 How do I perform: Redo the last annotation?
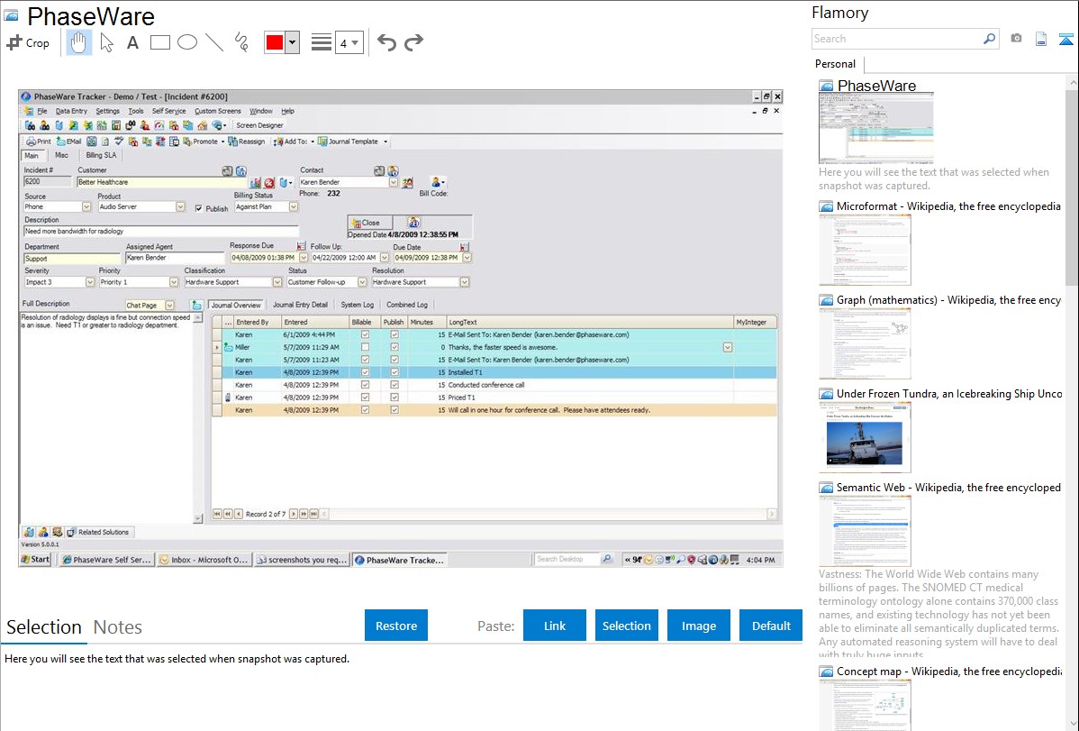point(413,42)
